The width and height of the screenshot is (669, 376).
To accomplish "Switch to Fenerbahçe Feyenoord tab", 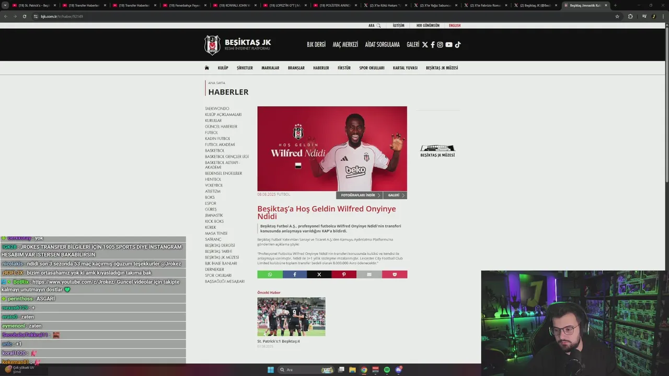I will (x=183, y=5).
